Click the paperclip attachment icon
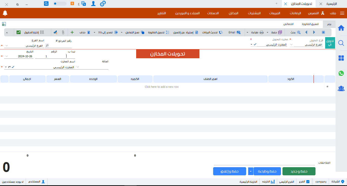The height and width of the screenshot is (186, 347). coord(63,32)
